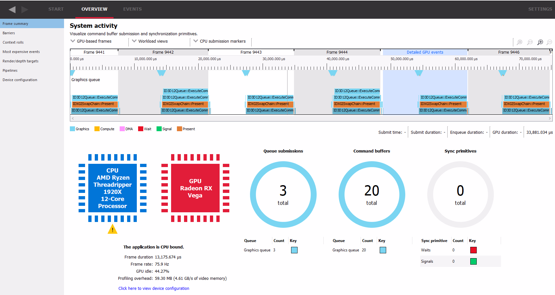Select the Frame 9443 Present event block

click(x=269, y=104)
